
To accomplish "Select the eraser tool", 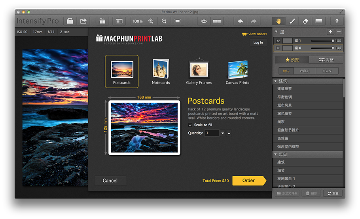I will (305, 21).
